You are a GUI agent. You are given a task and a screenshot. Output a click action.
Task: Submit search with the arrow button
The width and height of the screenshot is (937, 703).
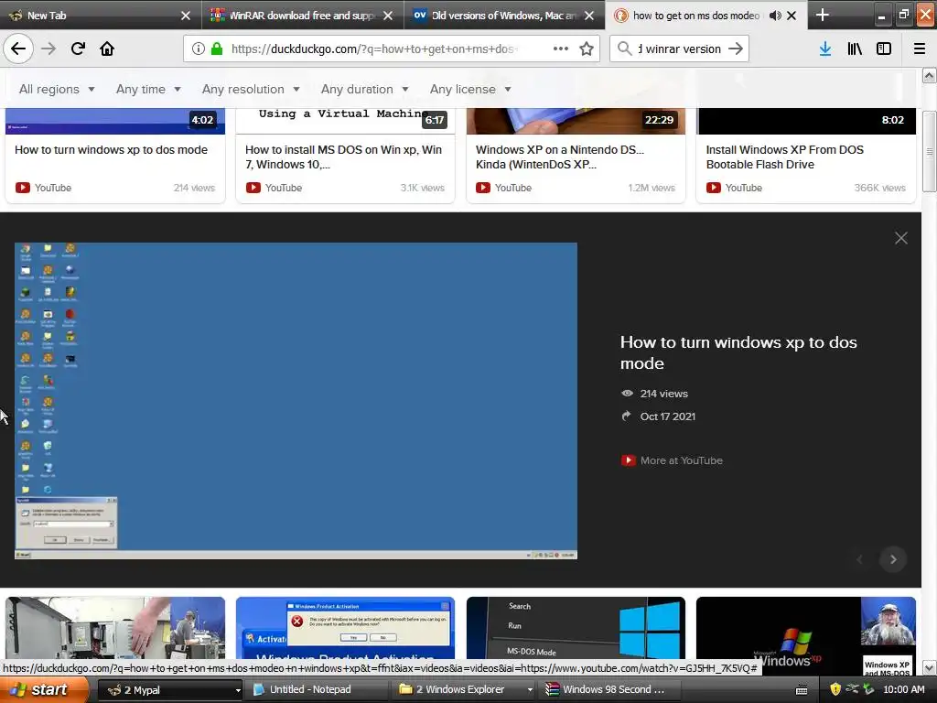[x=736, y=49]
